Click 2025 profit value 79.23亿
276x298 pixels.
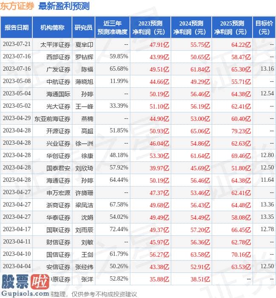tap(241, 131)
